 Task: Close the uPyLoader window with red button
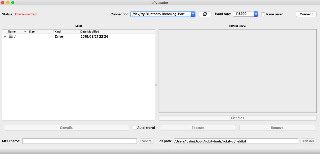tap(3, 3)
